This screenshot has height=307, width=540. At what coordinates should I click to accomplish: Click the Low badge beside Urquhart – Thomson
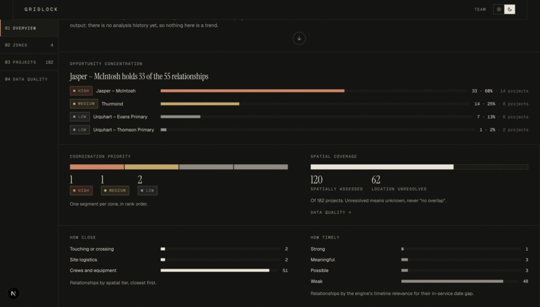point(80,130)
